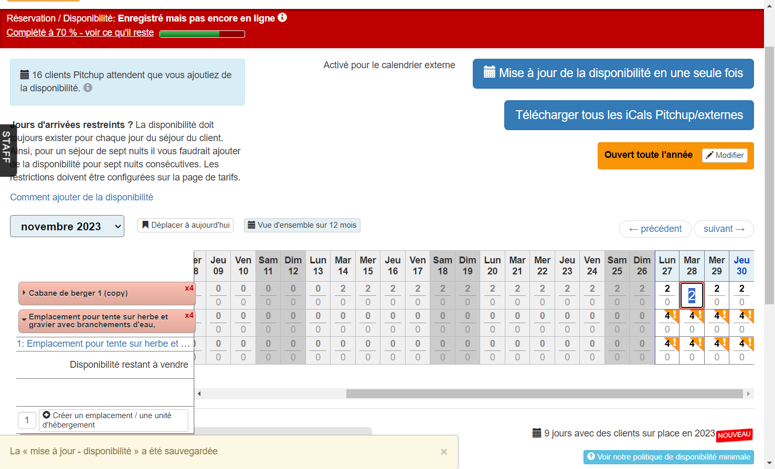Click the warning icon on Jeu 30 in the '1: Emplacement' row

click(747, 343)
